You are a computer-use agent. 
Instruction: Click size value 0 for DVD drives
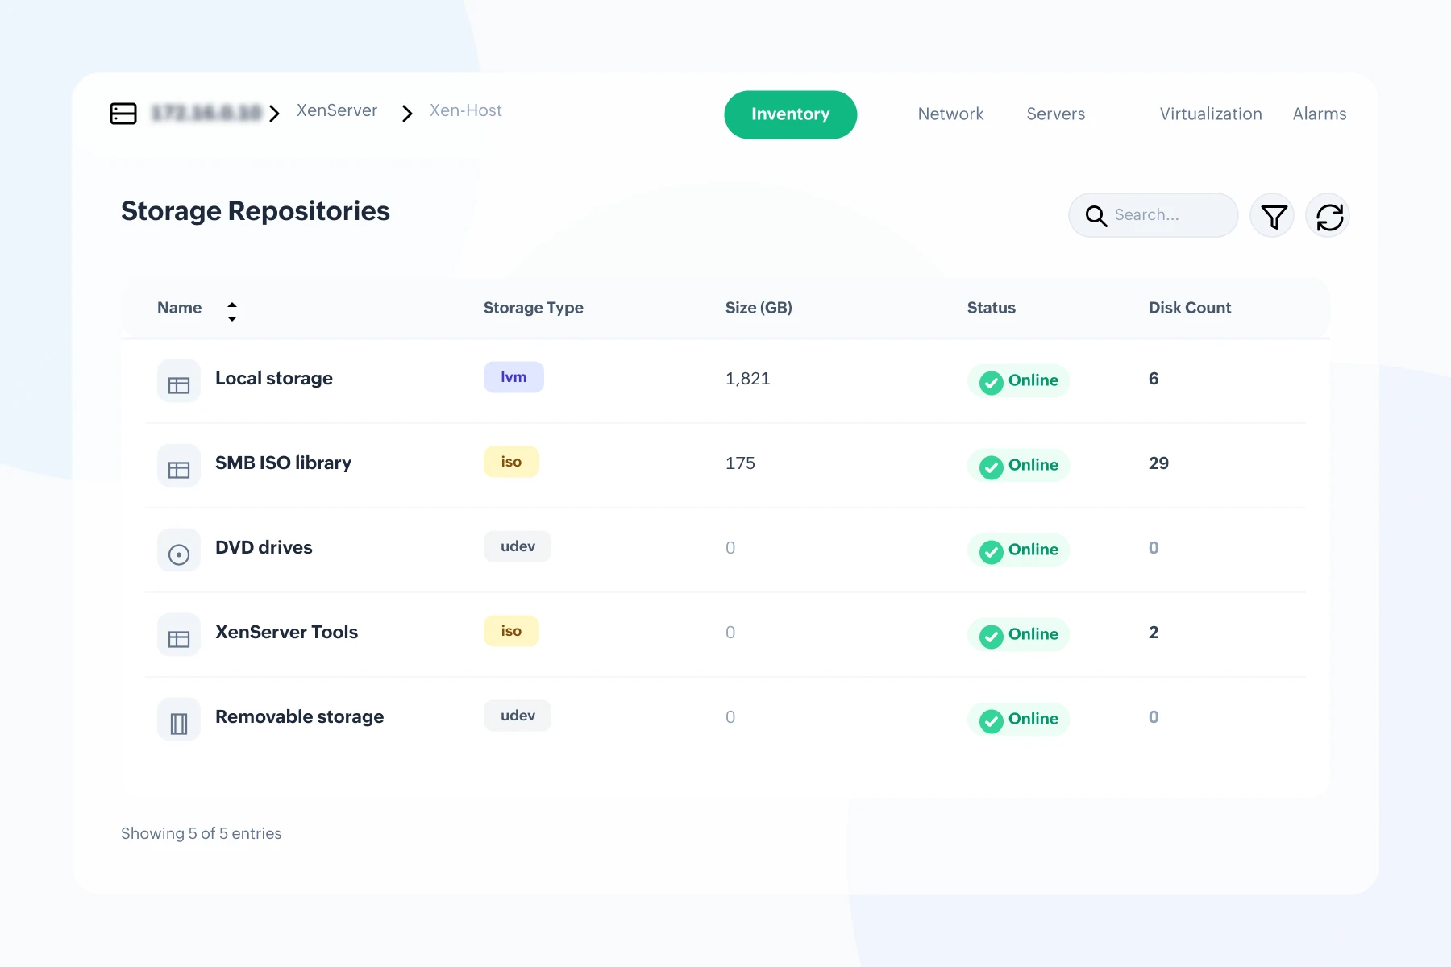click(730, 548)
